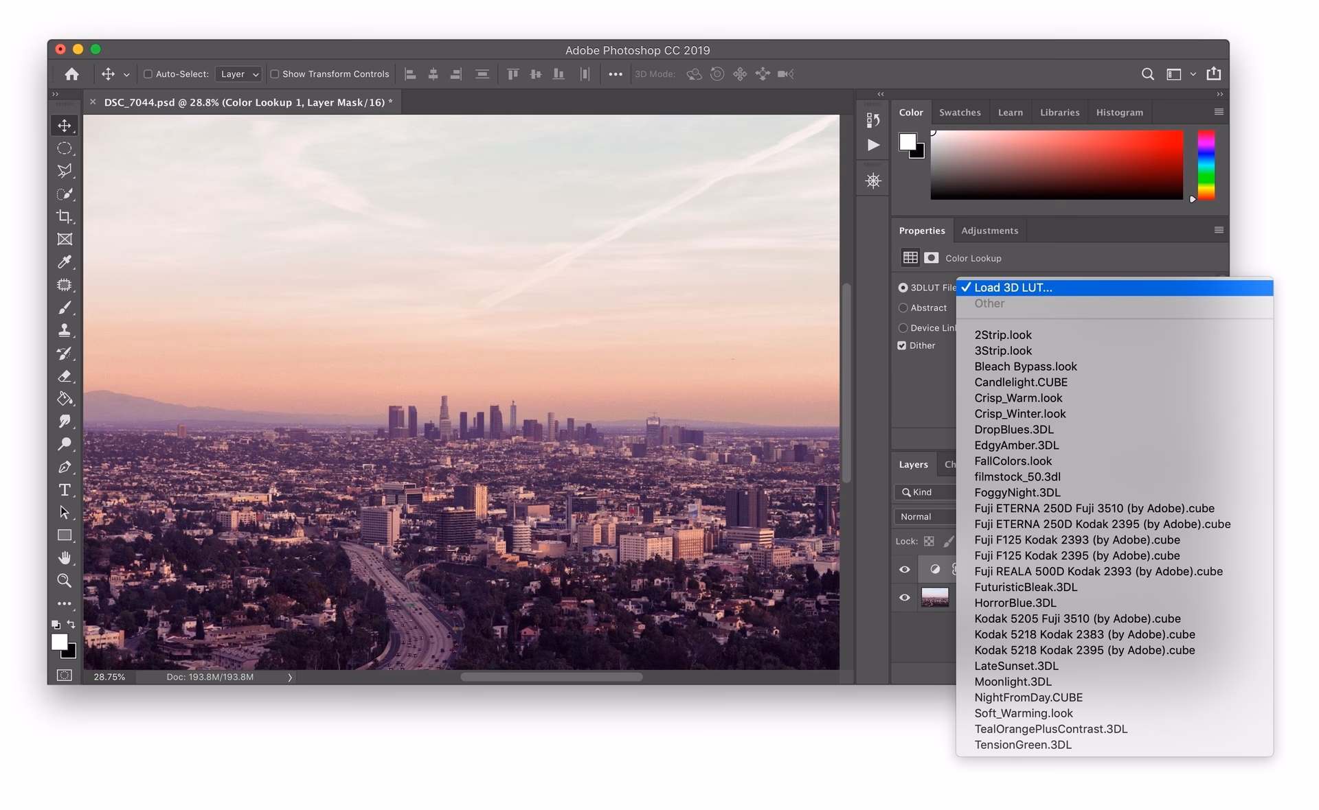Select the Brush tool
The width and height of the screenshot is (1319, 810).
point(65,308)
